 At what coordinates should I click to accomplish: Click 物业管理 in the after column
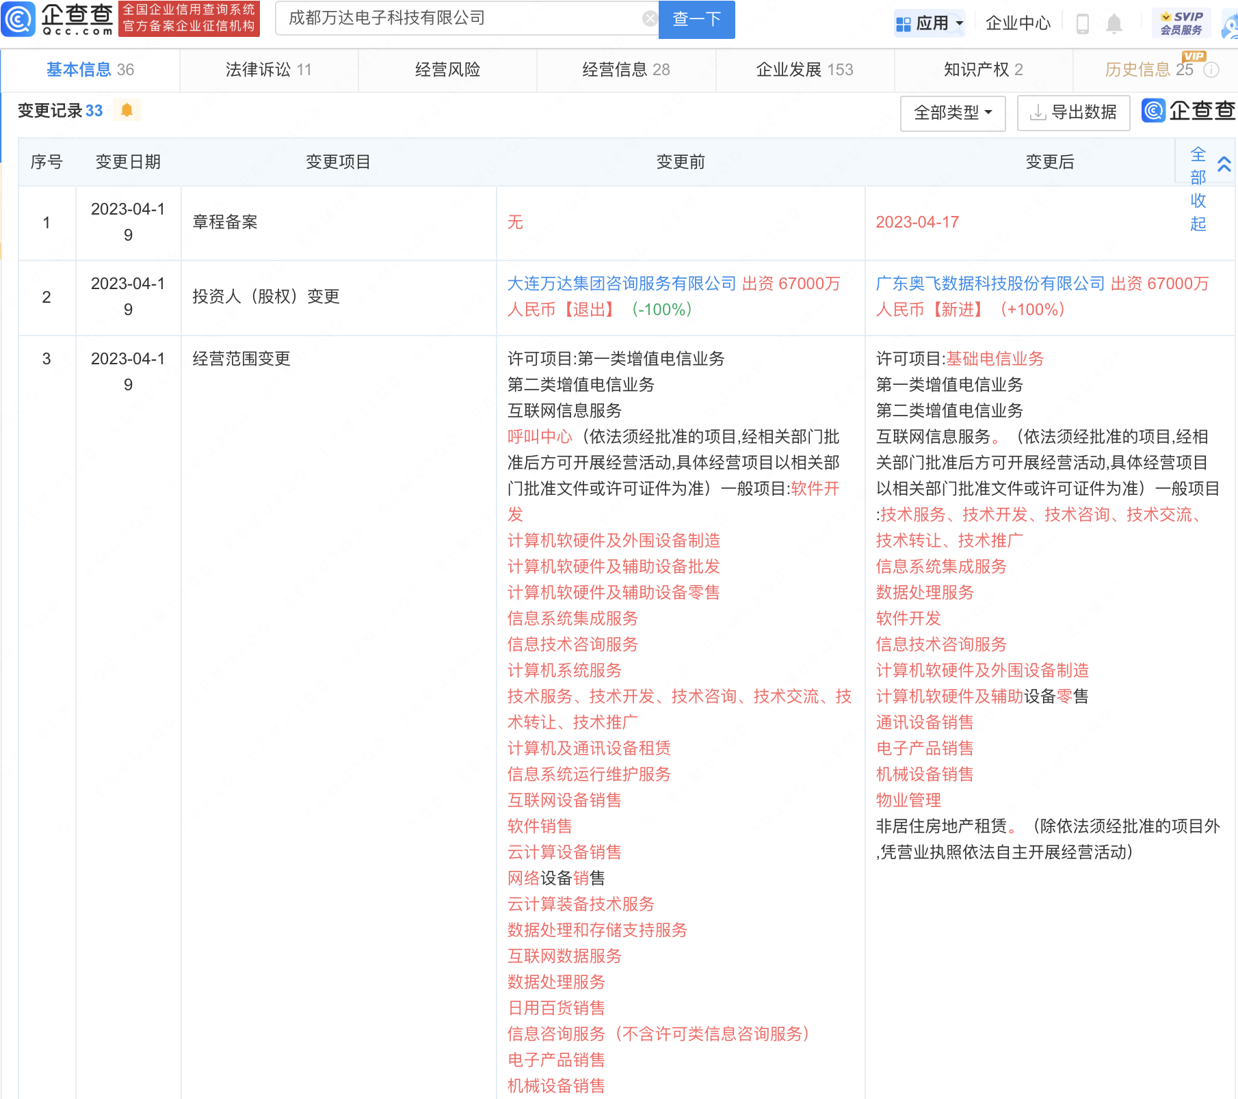click(x=909, y=800)
